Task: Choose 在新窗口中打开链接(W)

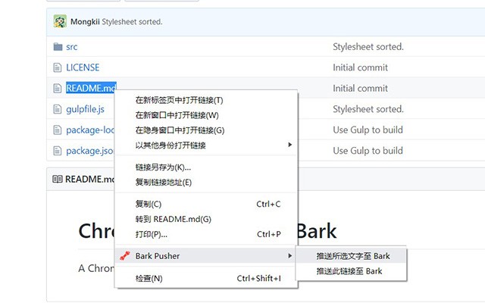Action: click(206, 115)
